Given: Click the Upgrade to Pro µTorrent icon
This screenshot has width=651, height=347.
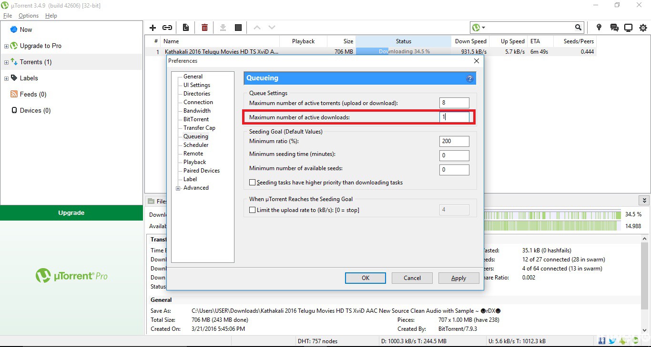Looking at the screenshot, I should tap(14, 46).
